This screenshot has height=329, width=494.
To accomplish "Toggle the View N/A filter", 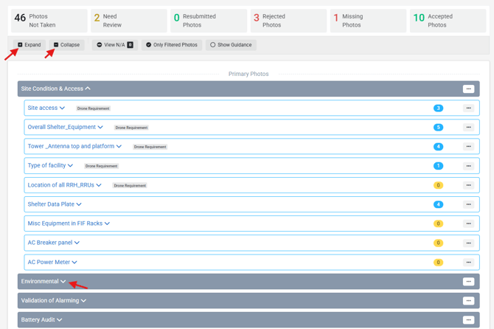I will point(115,45).
